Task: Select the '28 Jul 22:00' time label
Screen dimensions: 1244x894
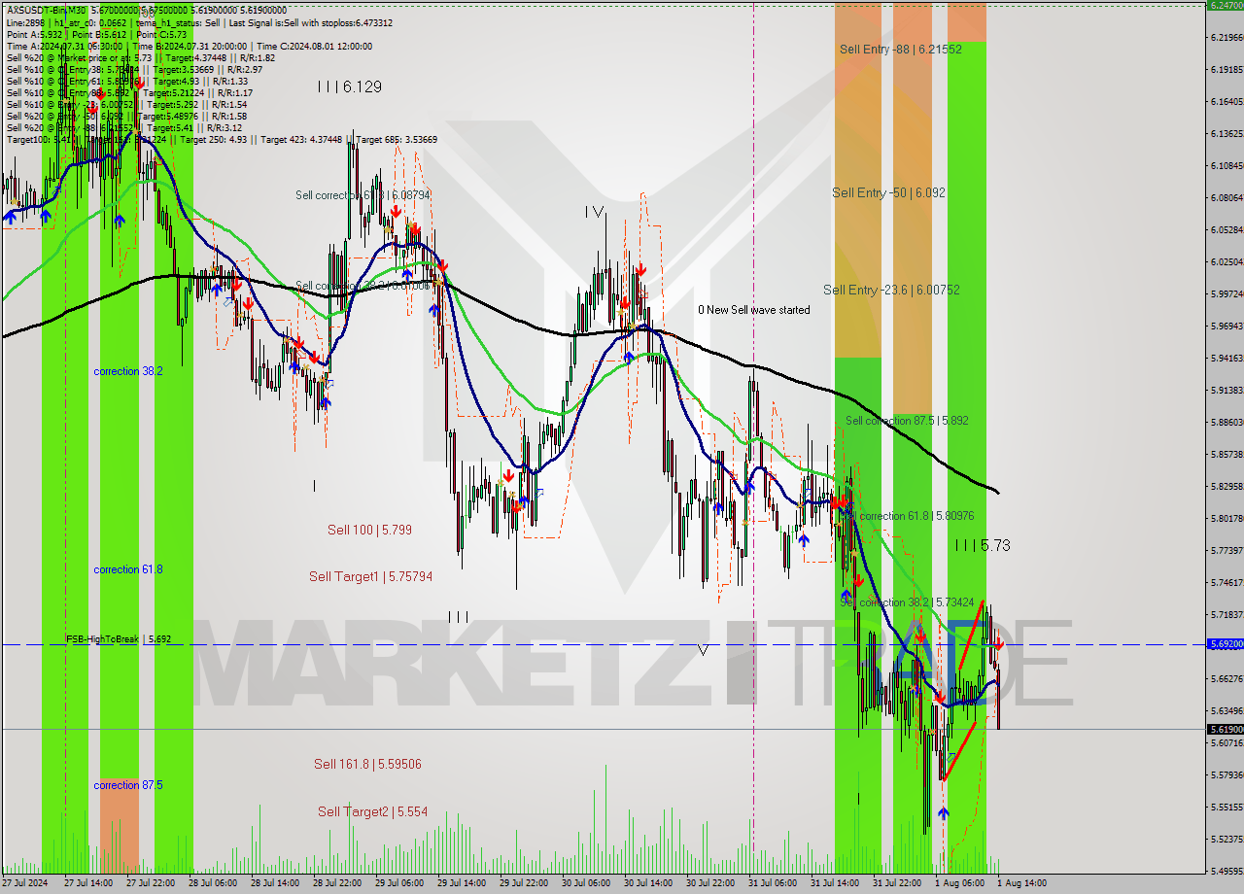Action: tap(336, 883)
